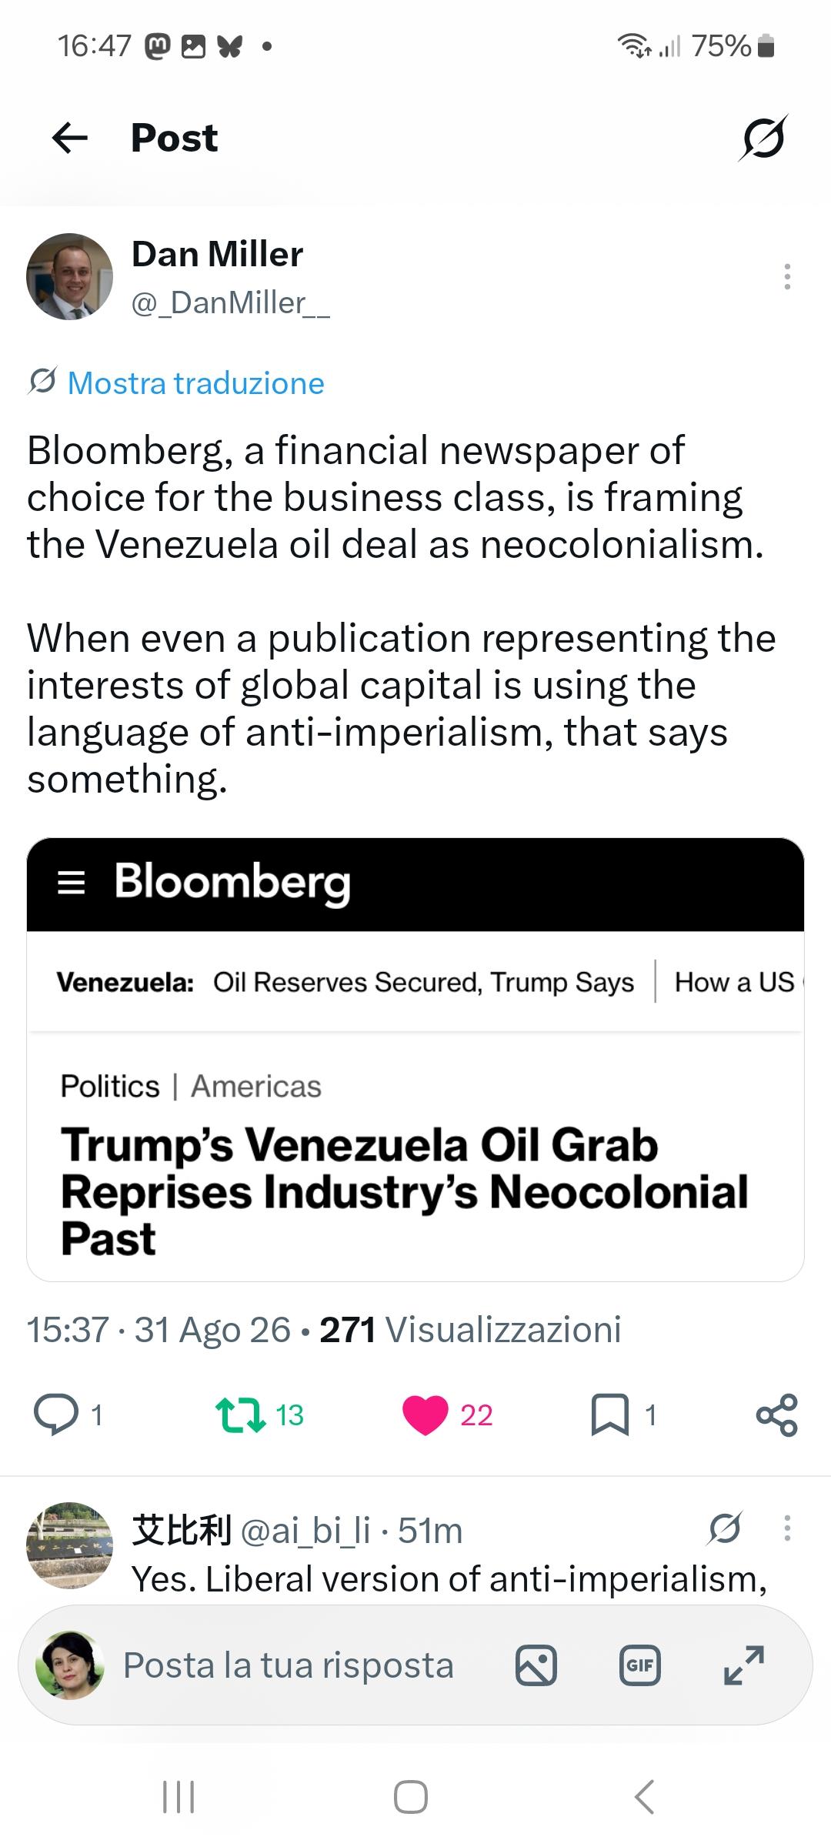Open the @_DanMiller__ handle
This screenshot has width=831, height=1847.
click(x=231, y=303)
